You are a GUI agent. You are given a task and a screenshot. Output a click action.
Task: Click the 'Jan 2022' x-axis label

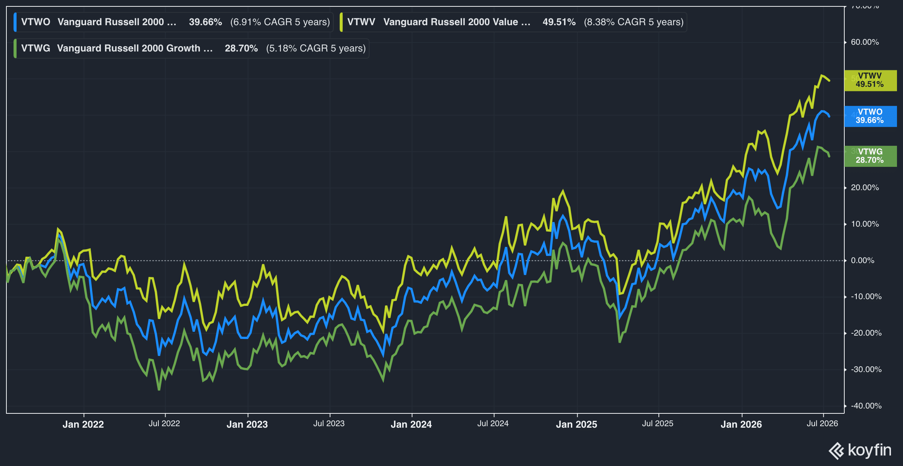[x=83, y=425]
